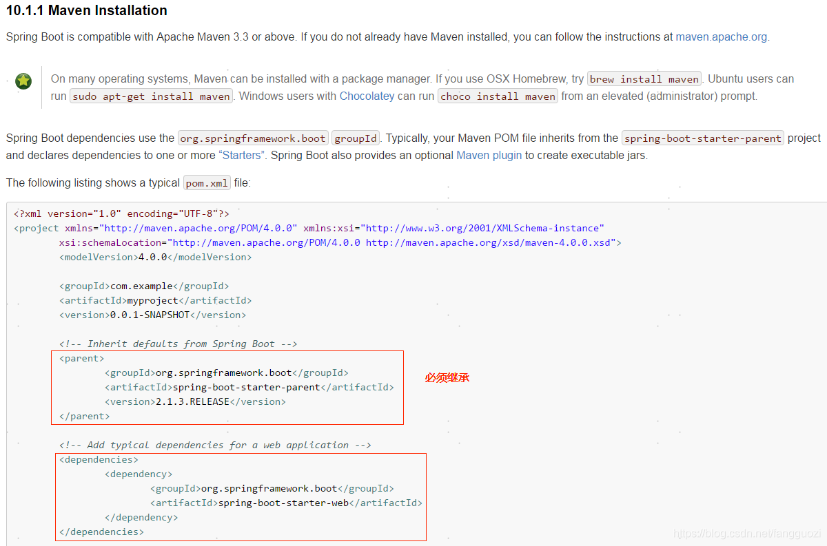Viewport: 827px width, 546px height.
Task: Open the Chocolatey link
Action: 367,96
